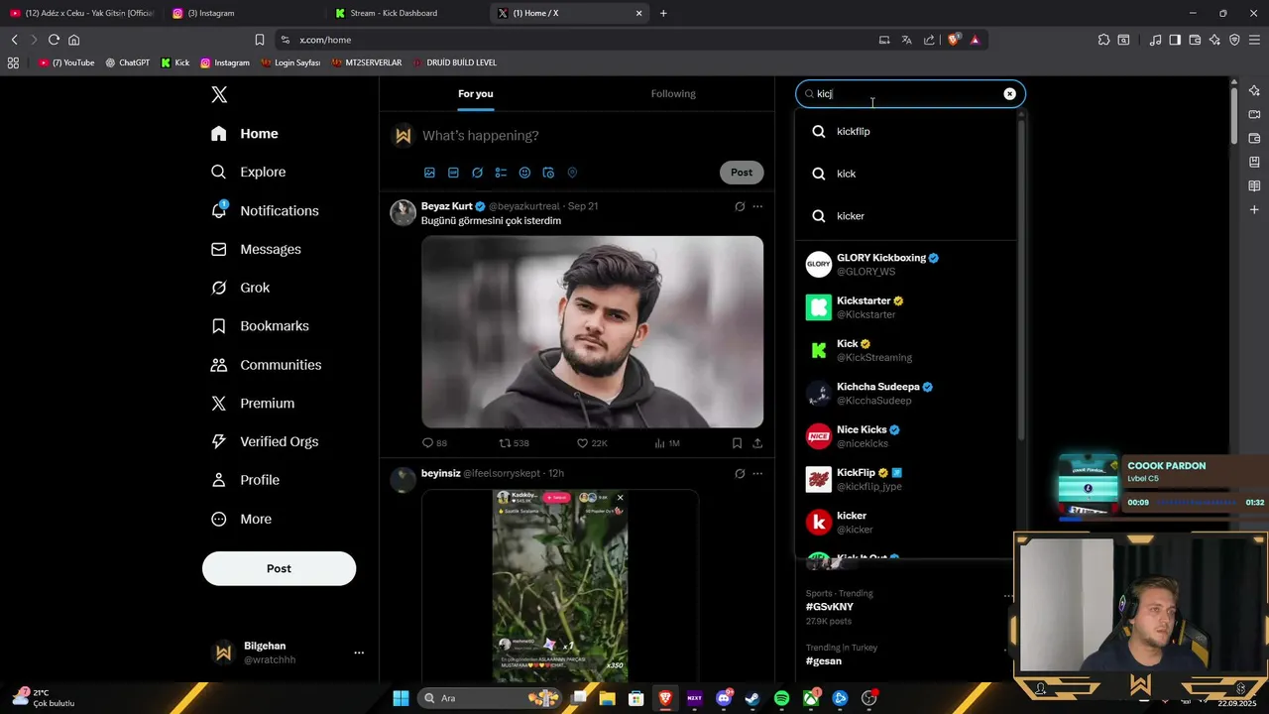The height and width of the screenshot is (714, 1269).
Task: Open the Kick bookmark in bookmarks bar
Action: coord(175,62)
